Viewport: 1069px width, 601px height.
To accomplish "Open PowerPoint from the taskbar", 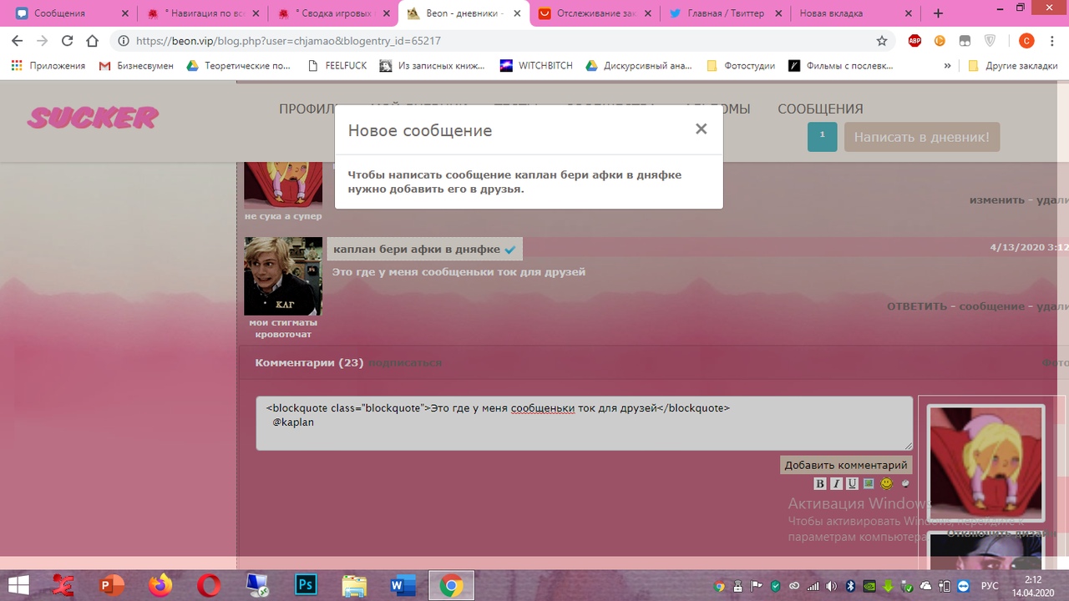I will [x=111, y=585].
